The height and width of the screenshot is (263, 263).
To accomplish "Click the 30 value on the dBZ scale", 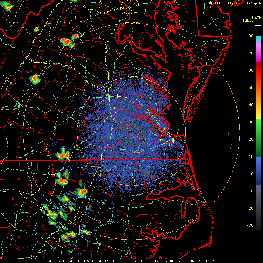I will click(x=251, y=122).
